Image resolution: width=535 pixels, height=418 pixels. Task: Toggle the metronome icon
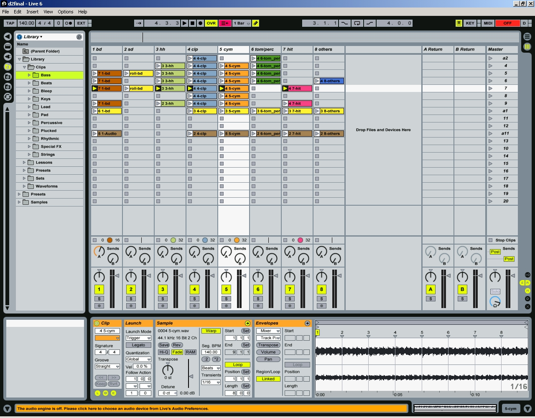[x=69, y=23]
